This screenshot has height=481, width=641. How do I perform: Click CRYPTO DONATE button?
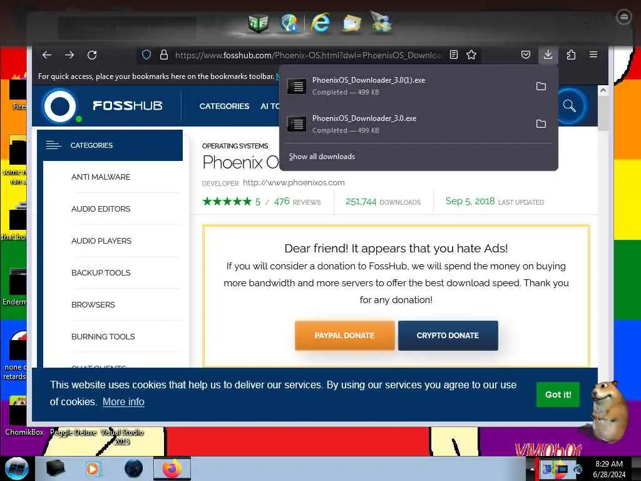tap(448, 336)
